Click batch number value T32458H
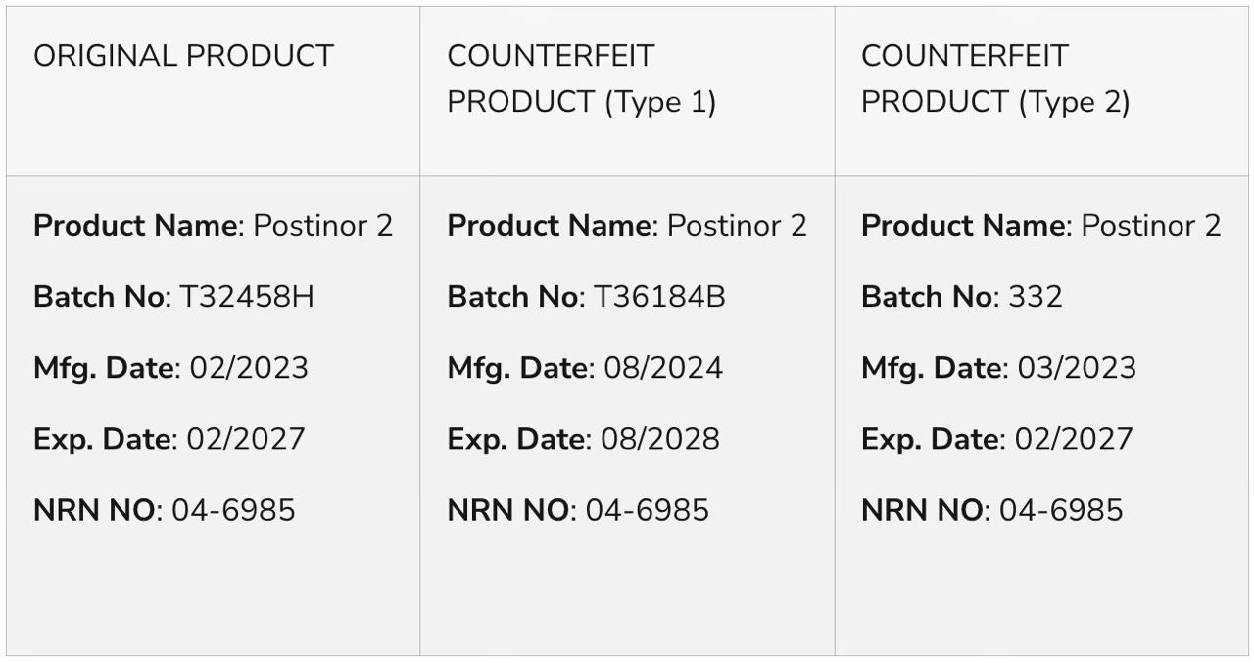This screenshot has height=663, width=1254. (x=247, y=297)
